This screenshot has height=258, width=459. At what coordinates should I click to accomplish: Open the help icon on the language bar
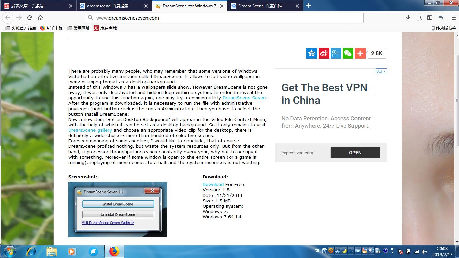385,251
